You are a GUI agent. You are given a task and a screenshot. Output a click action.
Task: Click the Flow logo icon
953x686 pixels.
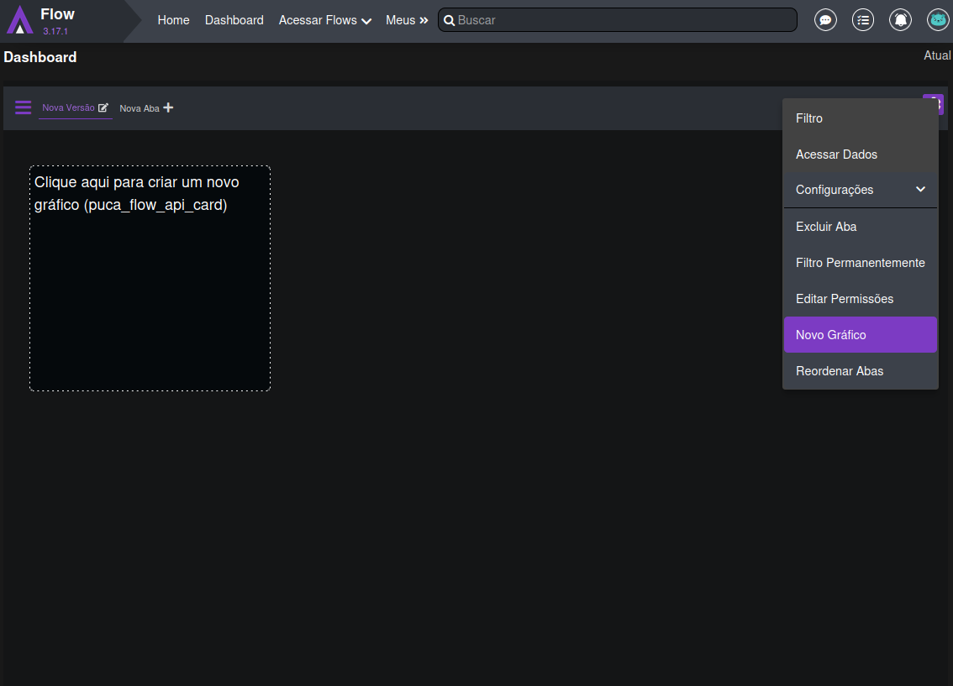[20, 20]
